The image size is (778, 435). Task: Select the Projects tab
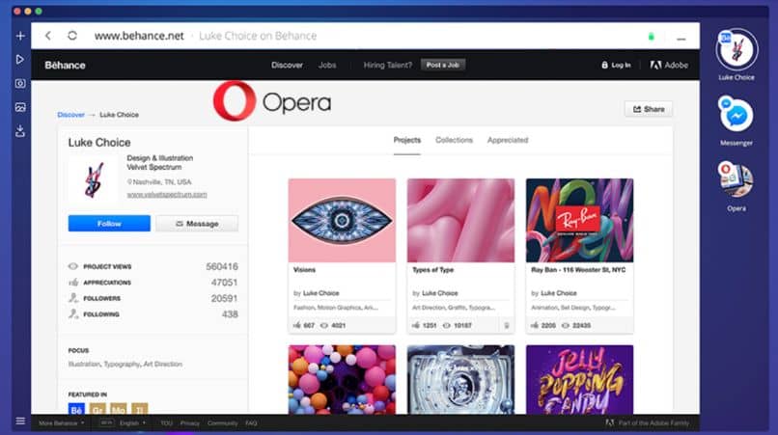(407, 140)
